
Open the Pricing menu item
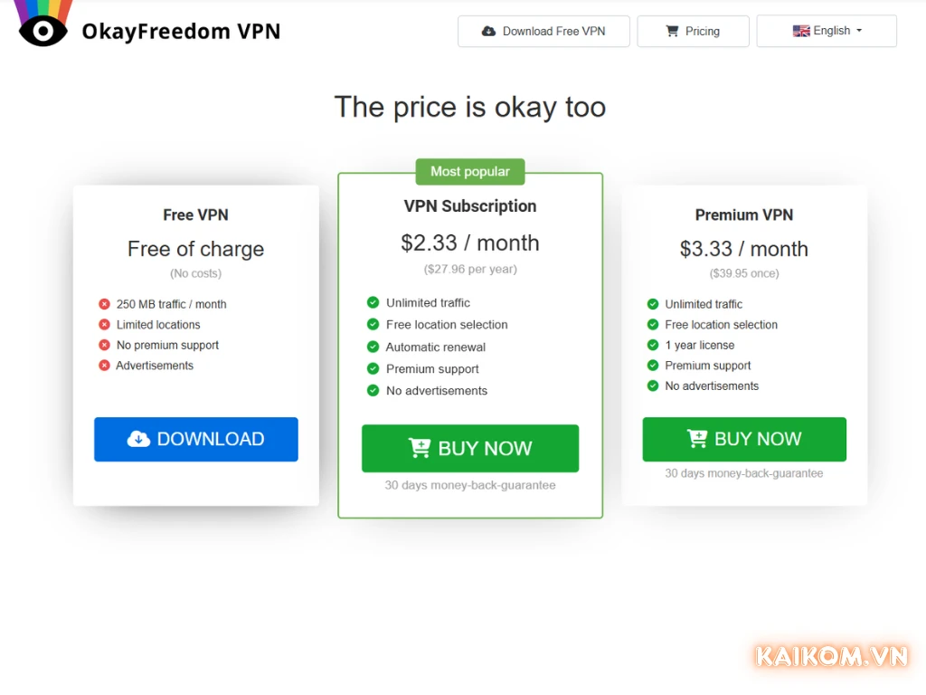(693, 30)
